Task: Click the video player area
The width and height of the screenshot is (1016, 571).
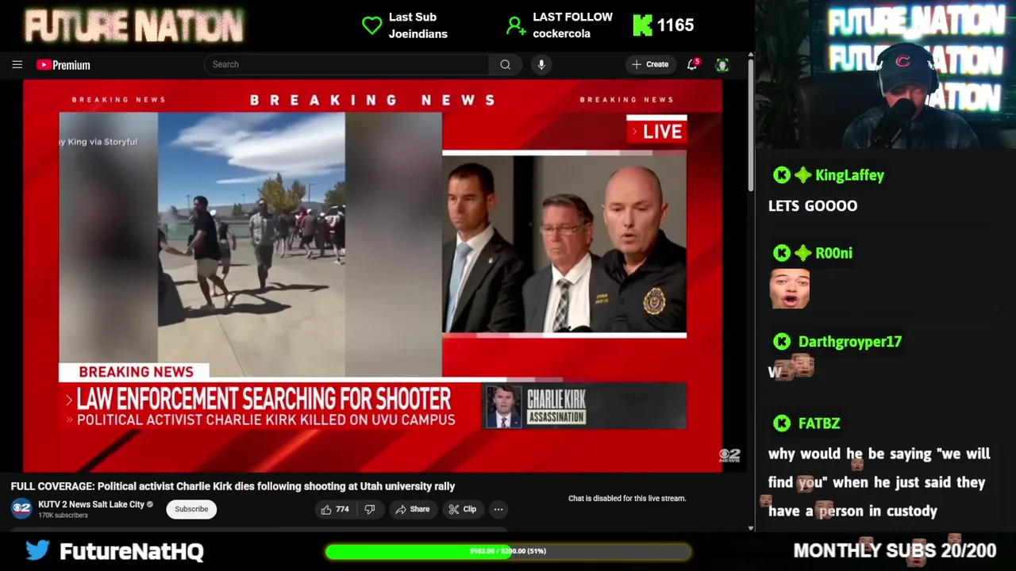Action: click(x=372, y=276)
